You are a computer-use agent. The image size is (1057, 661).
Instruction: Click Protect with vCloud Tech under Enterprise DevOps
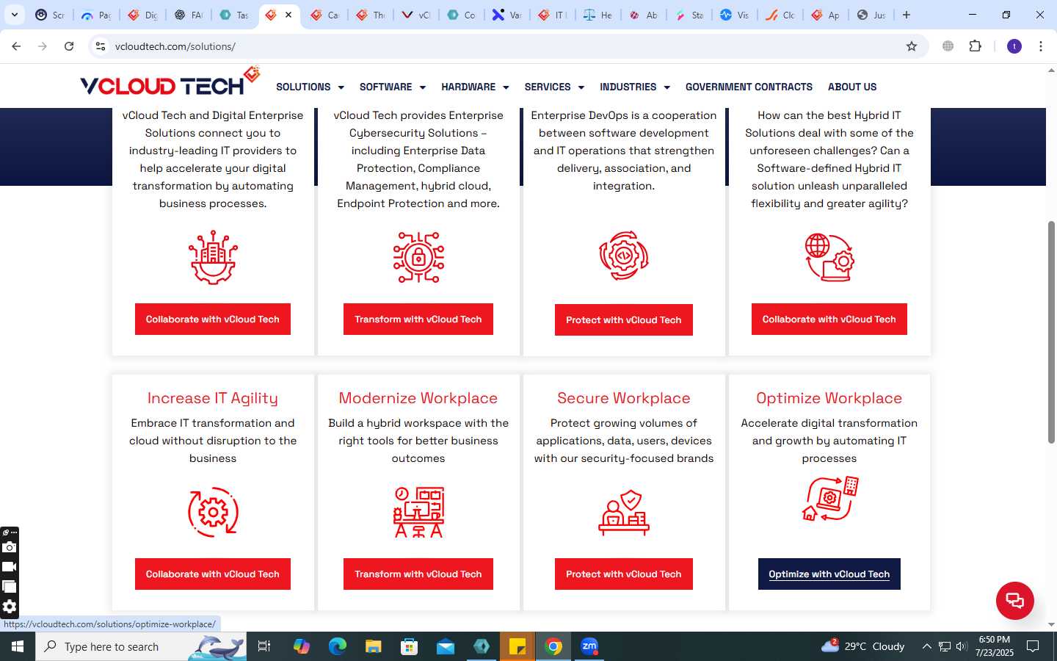(x=624, y=320)
